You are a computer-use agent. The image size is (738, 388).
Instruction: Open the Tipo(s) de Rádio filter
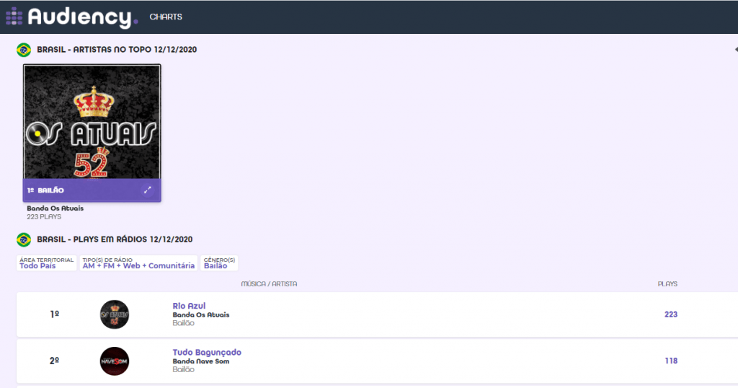[x=138, y=263]
